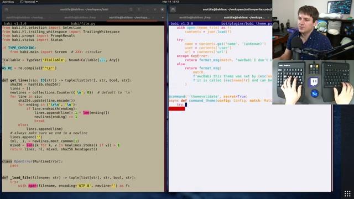354x199 pixels.
Task: Click 'TYPE_CHECKING' in left editor
Action: click(x=22, y=48)
